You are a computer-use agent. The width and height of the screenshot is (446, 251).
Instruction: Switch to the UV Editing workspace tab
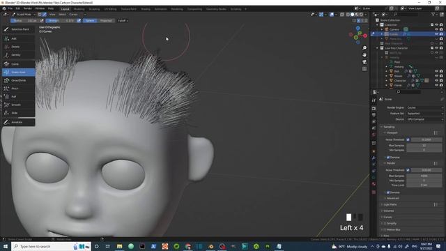coord(110,9)
